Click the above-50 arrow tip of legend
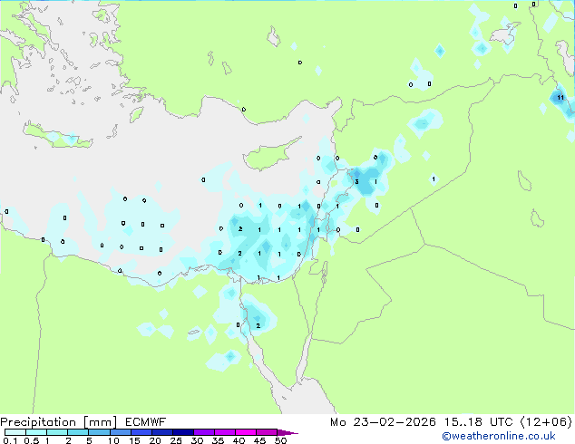The width and height of the screenshot is (575, 444). 287,432
